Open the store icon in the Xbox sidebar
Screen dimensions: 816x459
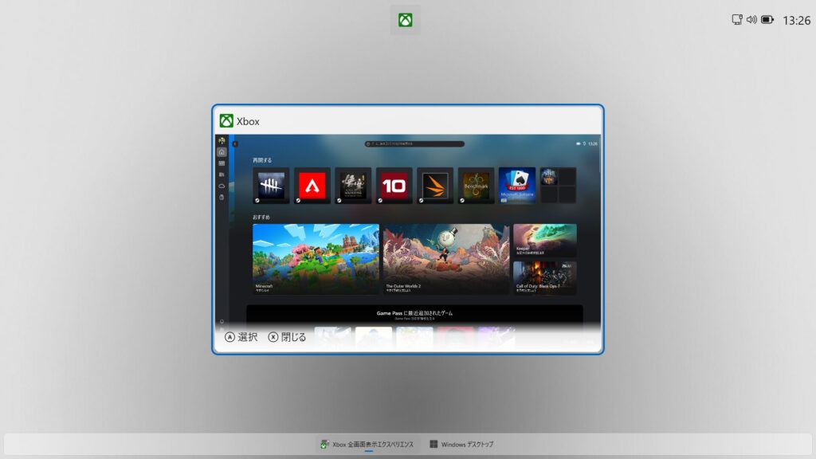(222, 173)
